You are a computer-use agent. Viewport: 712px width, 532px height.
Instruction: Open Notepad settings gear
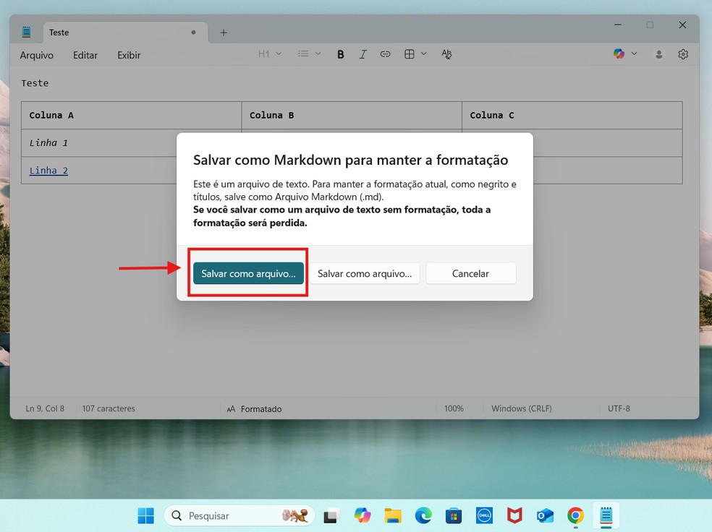(683, 54)
